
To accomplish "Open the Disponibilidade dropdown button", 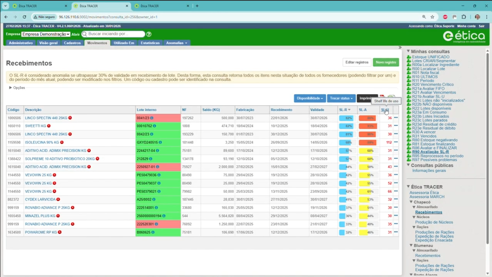I will 310,99.
